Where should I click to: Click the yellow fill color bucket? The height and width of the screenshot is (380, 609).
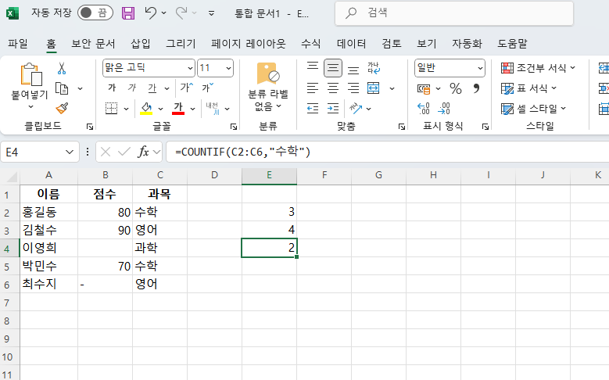pyautogui.click(x=146, y=109)
